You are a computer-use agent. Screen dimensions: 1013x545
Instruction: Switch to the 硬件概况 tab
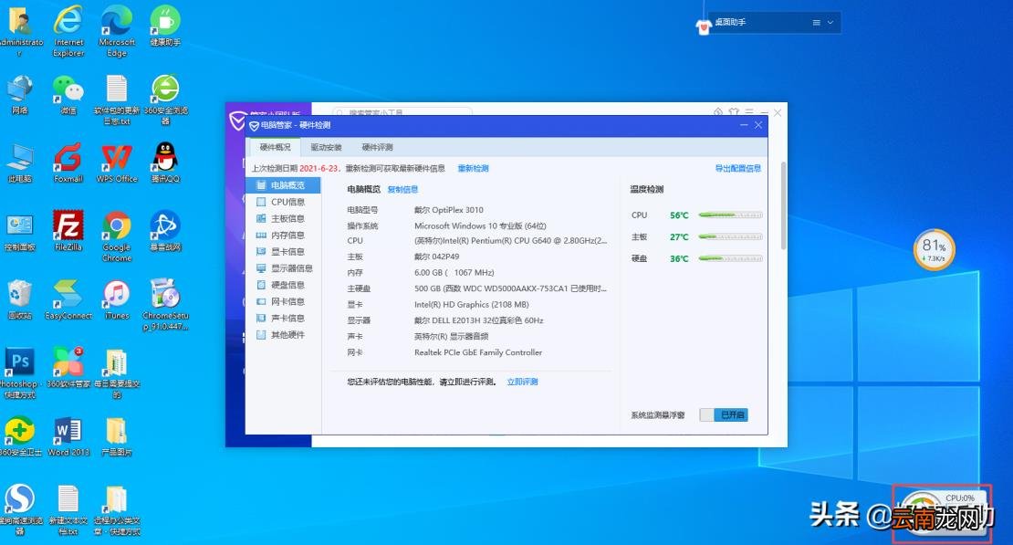pyautogui.click(x=276, y=147)
